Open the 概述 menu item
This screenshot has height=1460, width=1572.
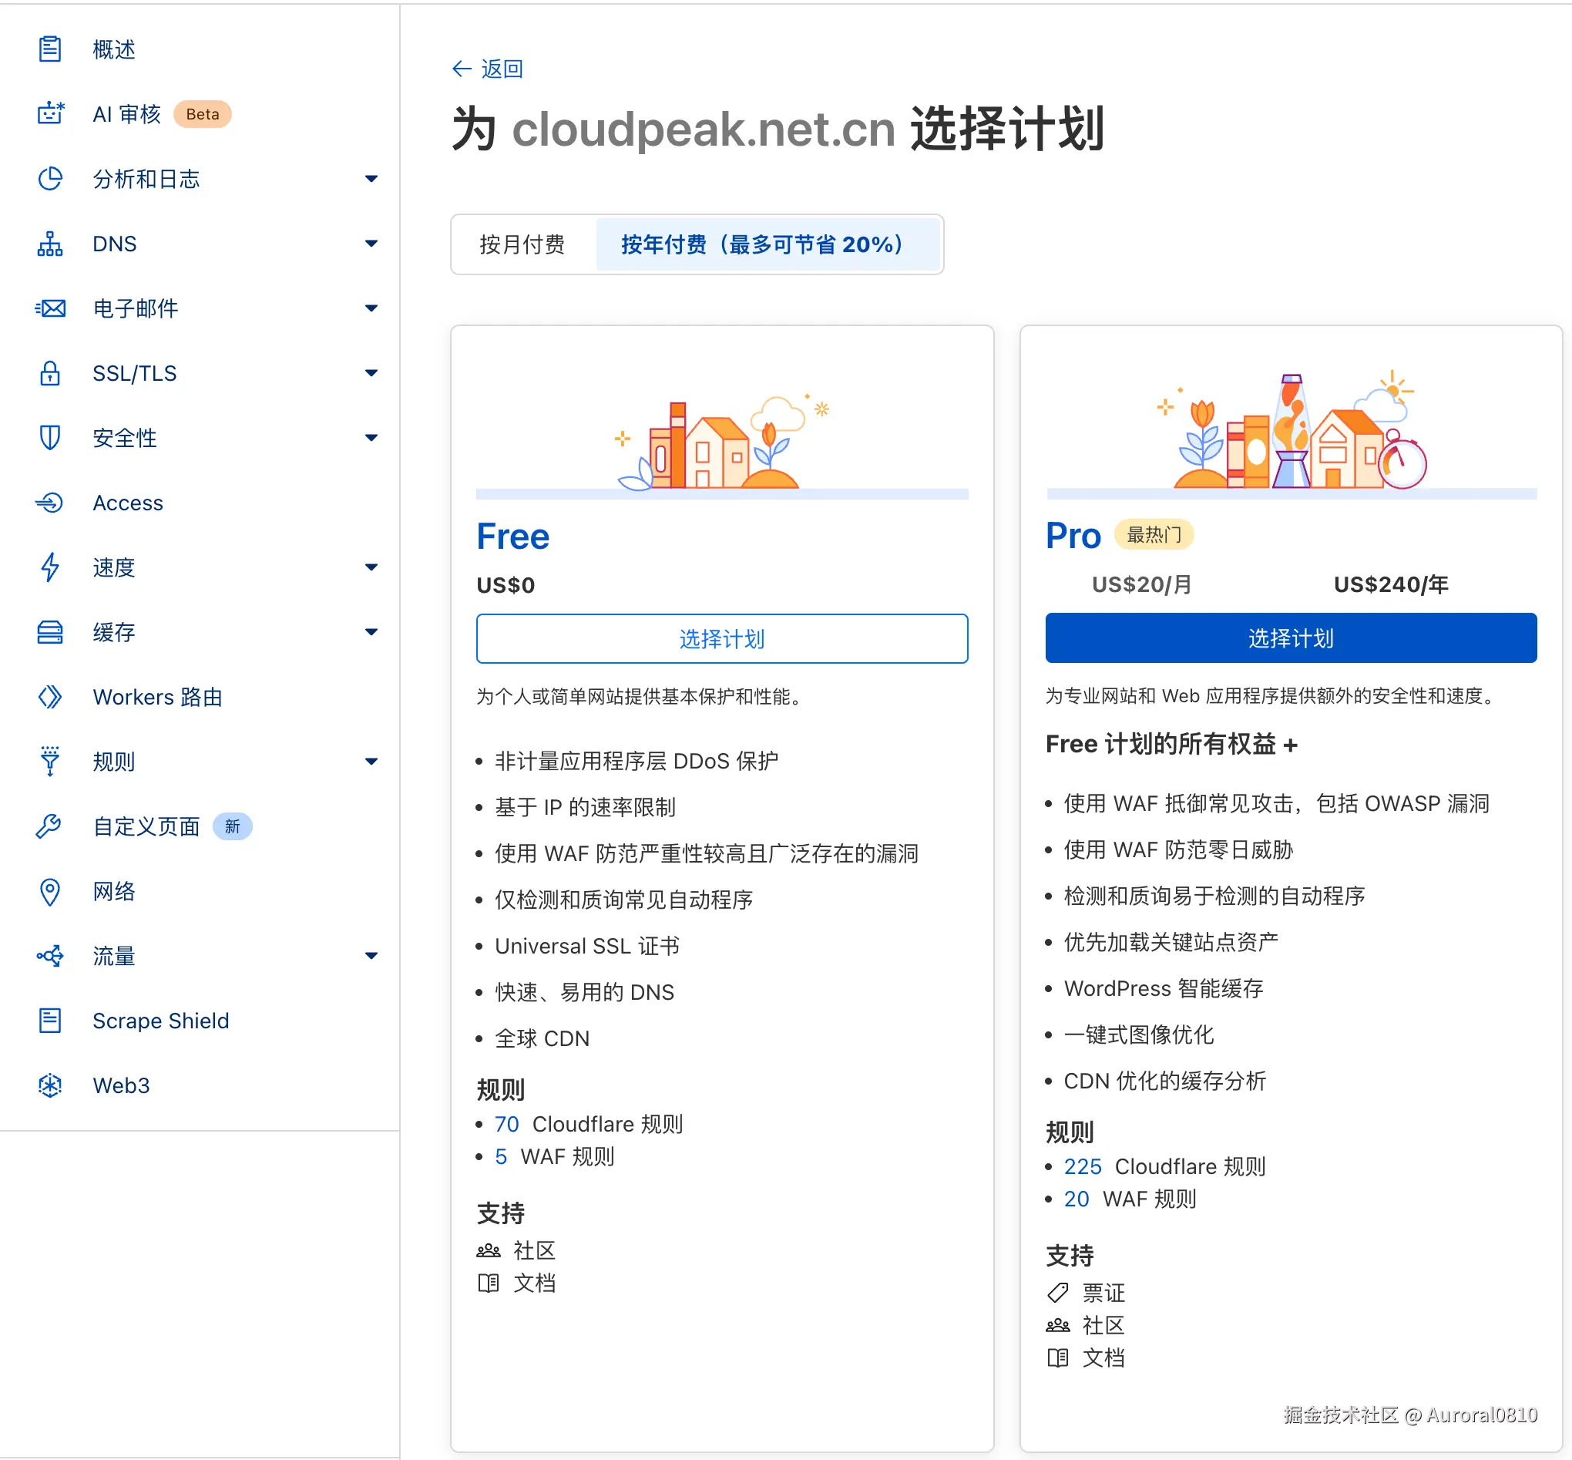coord(113,49)
